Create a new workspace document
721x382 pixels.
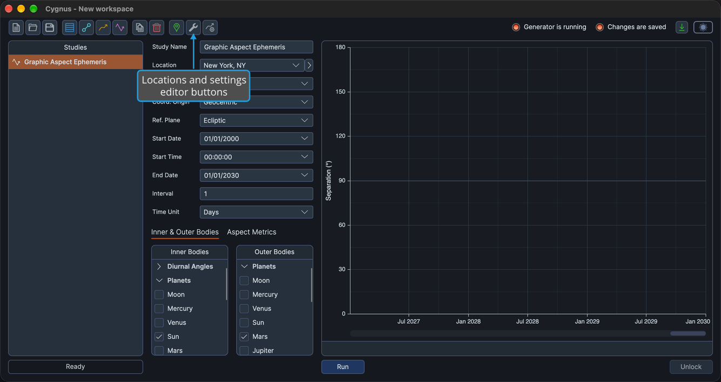pos(16,28)
